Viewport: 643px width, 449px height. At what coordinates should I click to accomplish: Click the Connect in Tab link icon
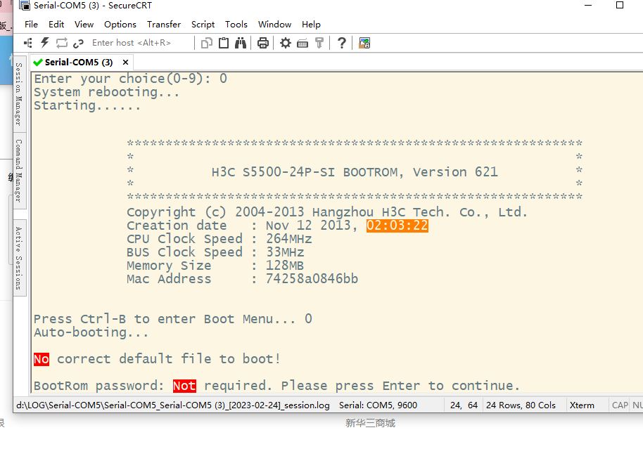(x=78, y=43)
